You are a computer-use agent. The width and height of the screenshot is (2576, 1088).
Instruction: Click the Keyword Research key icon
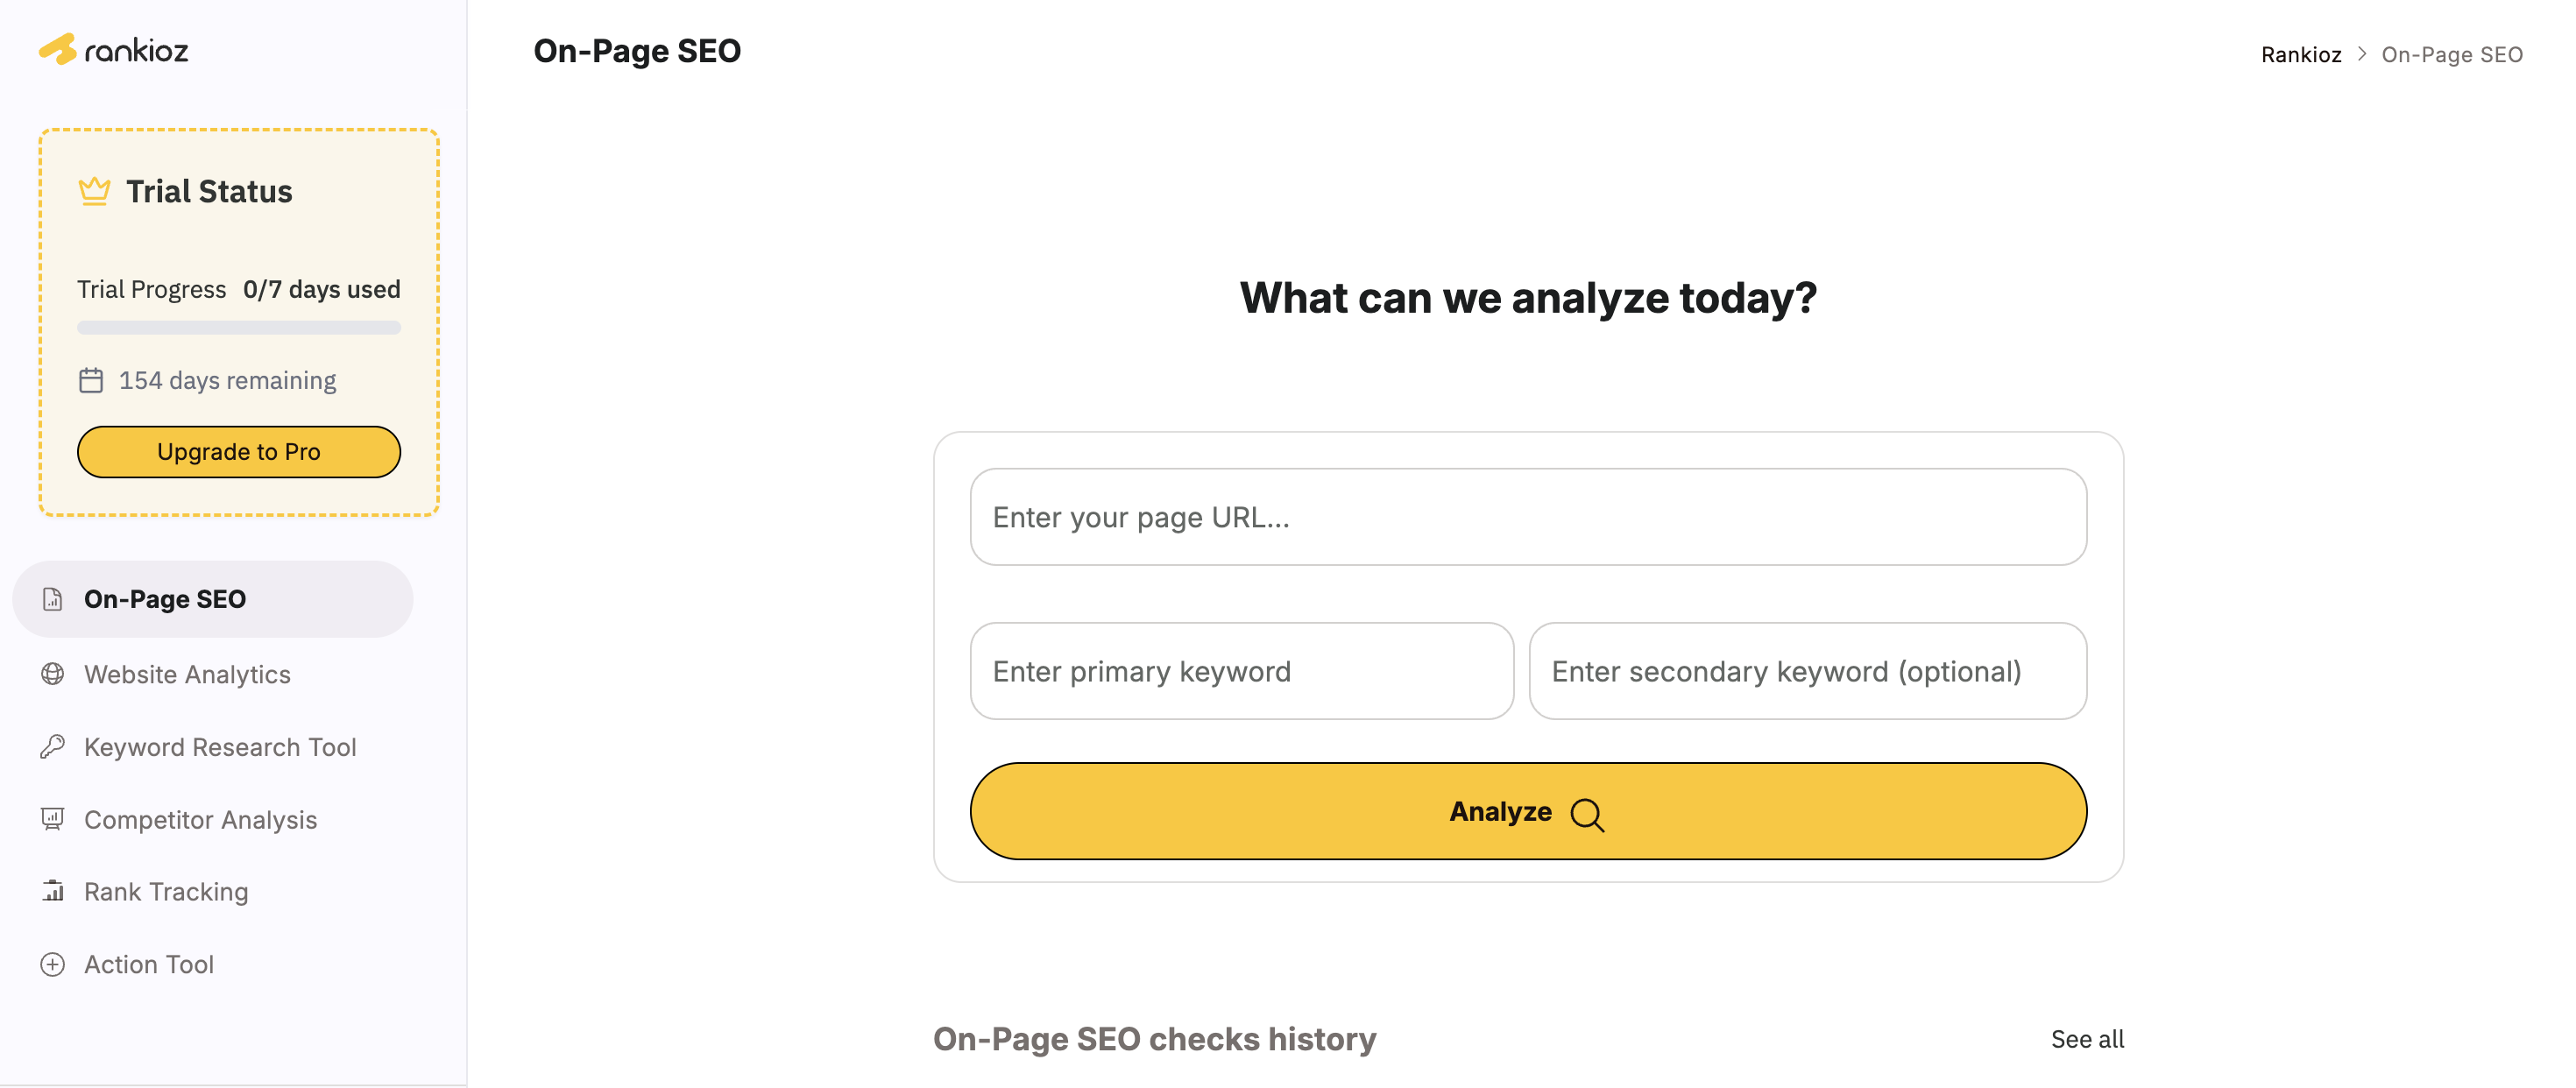[53, 746]
